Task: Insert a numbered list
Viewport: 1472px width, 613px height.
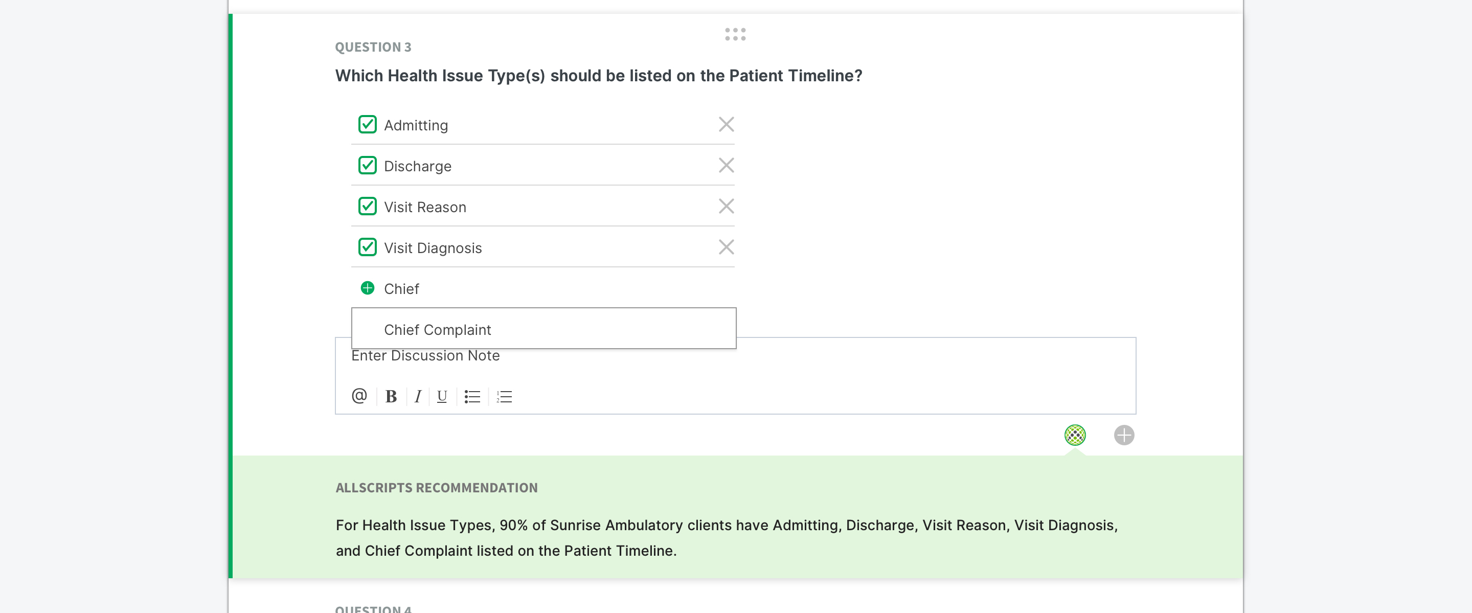Action: [504, 396]
